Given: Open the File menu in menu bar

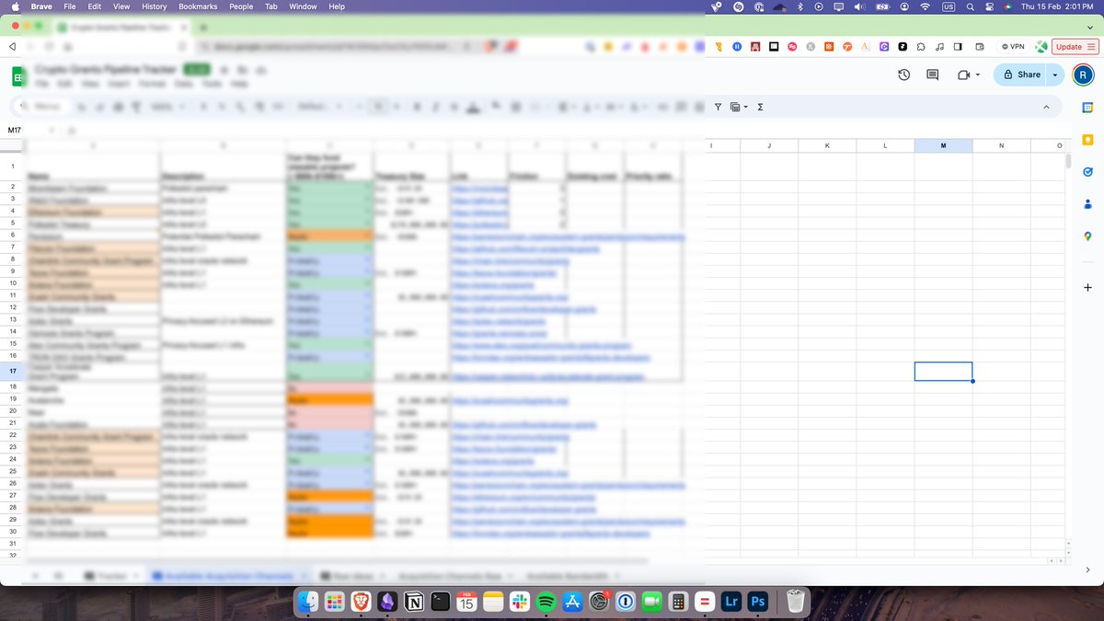Looking at the screenshot, I should pyautogui.click(x=70, y=6).
